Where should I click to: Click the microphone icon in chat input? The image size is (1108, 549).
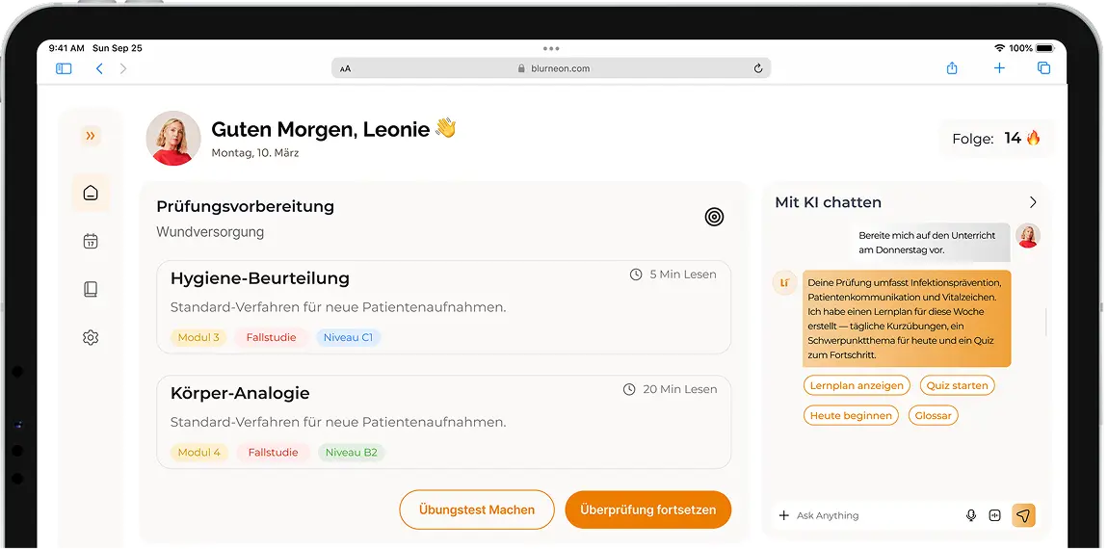coord(971,516)
